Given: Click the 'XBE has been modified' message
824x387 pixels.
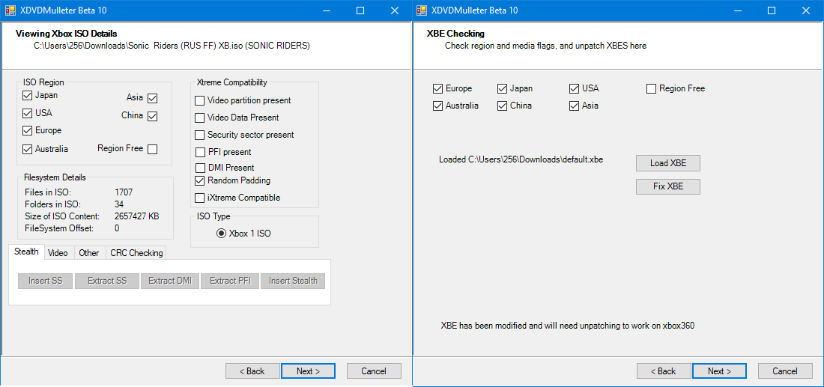Looking at the screenshot, I should click(x=568, y=326).
